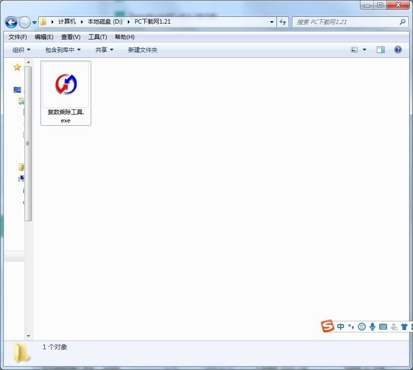Toggle Sogou 中 Chinese/English mode
Screen dimensions: 413x370
[340, 327]
